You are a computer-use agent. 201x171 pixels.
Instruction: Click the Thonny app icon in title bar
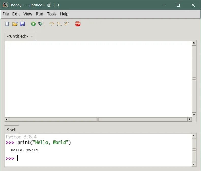(x=5, y=5)
